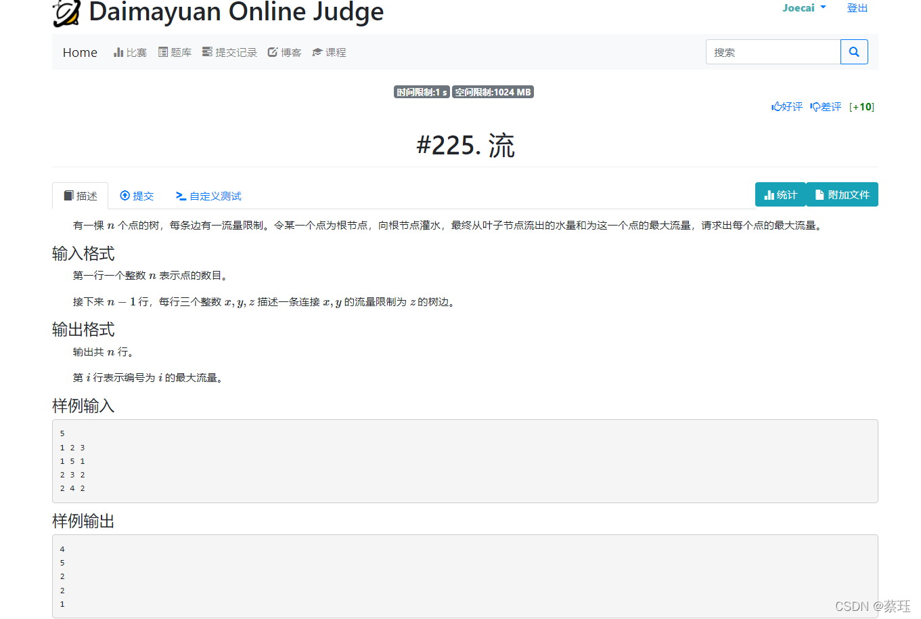Focus the 搜索 search input field

coord(773,52)
